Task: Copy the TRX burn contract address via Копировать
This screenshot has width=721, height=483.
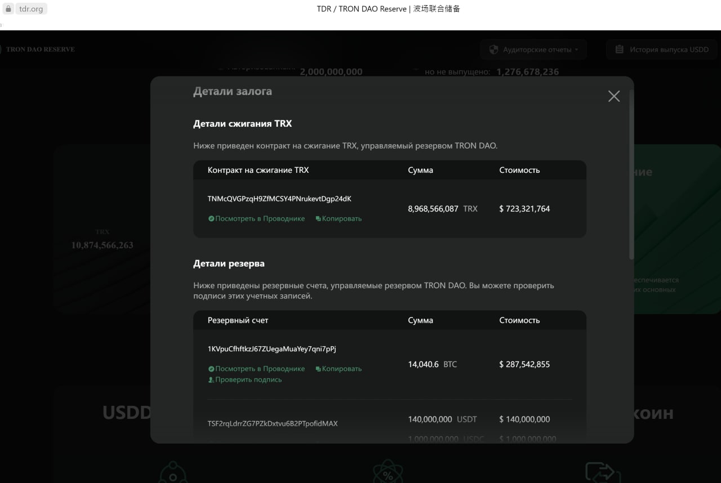Action: pyautogui.click(x=339, y=218)
